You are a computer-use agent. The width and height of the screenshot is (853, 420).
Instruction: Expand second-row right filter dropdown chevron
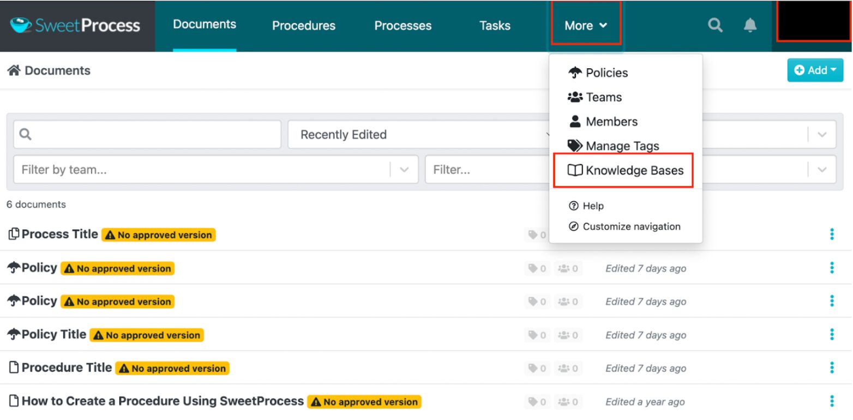click(822, 170)
